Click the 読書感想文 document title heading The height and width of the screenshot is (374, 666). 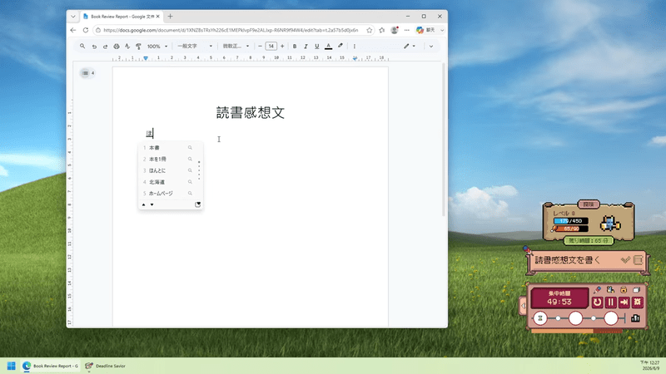(251, 112)
